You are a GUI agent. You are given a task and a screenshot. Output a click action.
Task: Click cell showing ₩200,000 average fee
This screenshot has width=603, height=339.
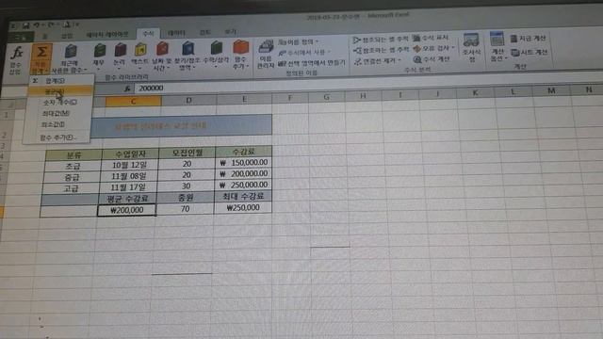[x=127, y=210]
